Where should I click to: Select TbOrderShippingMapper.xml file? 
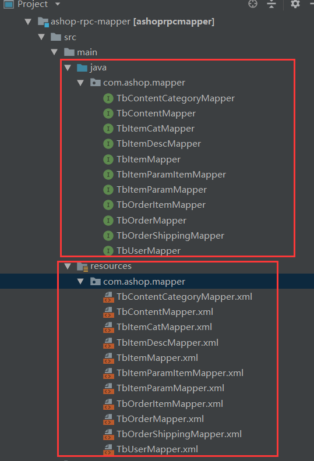(179, 434)
